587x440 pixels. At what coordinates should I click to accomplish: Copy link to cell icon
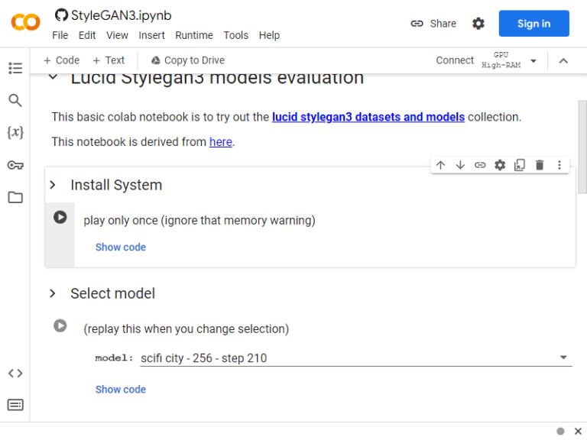click(480, 165)
